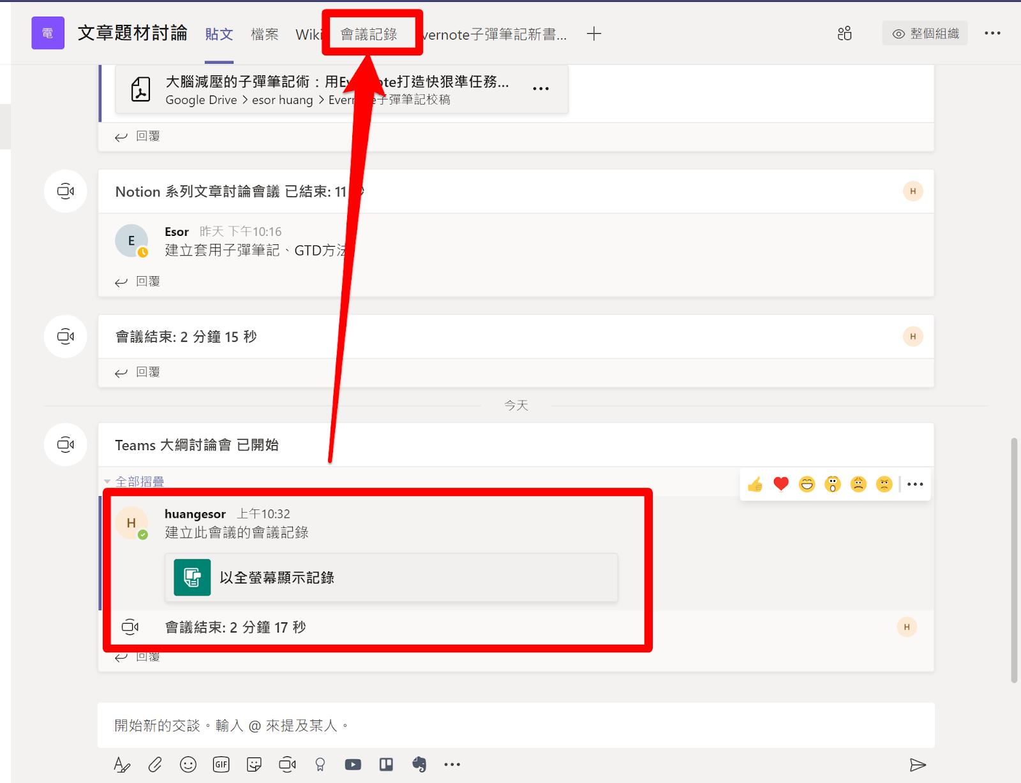This screenshot has width=1021, height=783.
Task: Select the 會議結束: 2 分鐘 15 秒 entry
Action: coord(516,337)
